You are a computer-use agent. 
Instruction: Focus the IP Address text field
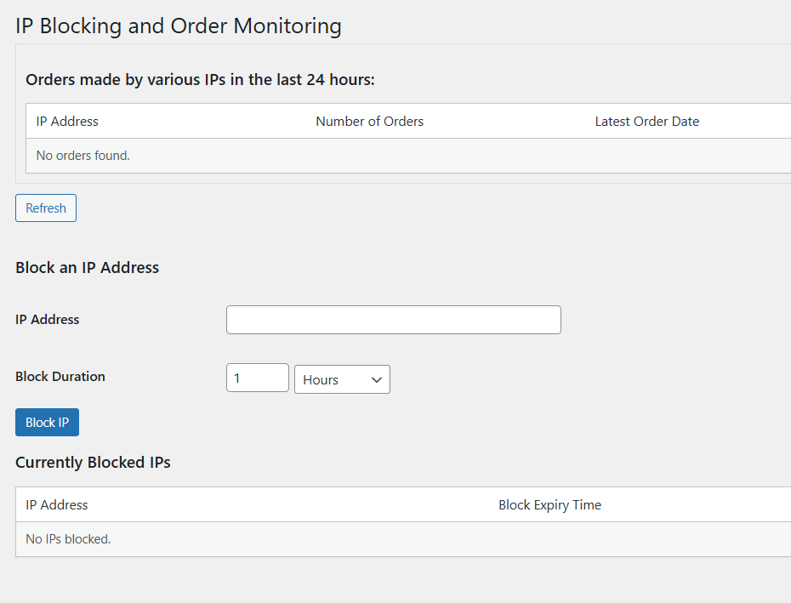(x=393, y=320)
